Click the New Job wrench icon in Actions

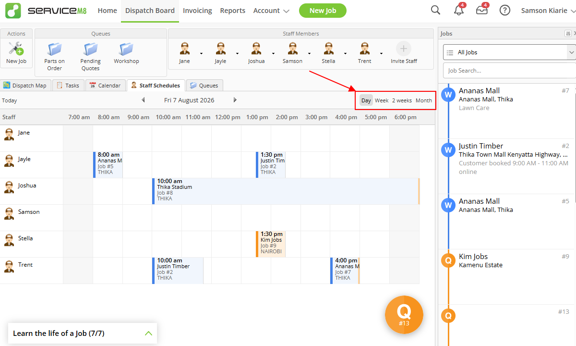[16, 49]
